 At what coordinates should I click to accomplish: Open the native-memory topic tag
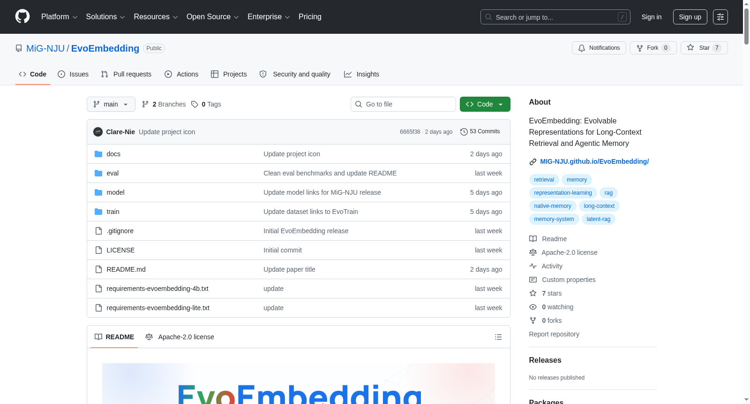point(553,206)
